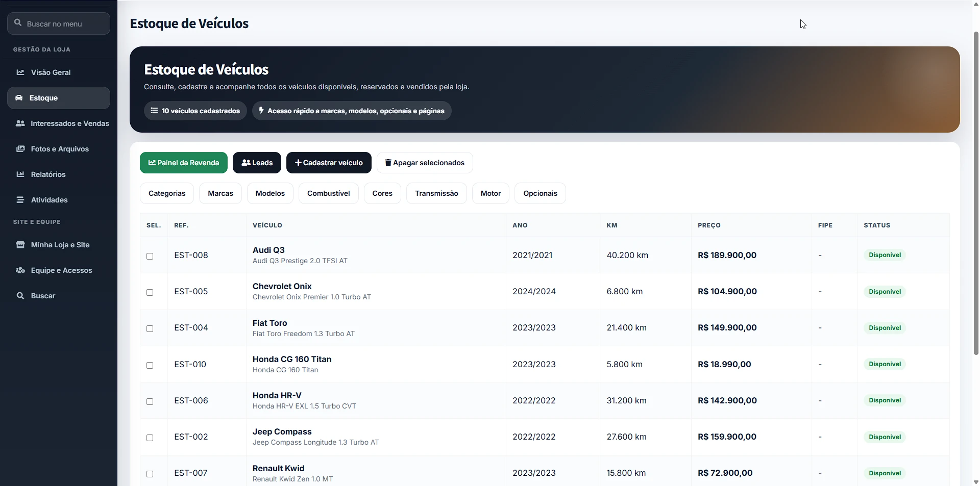The width and height of the screenshot is (980, 486).
Task: Click the PREÇO column header
Action: pos(709,225)
